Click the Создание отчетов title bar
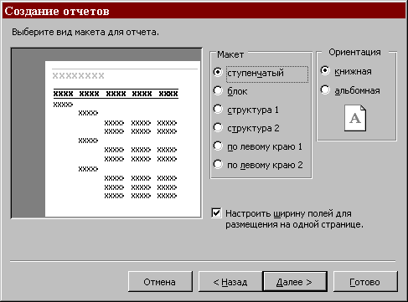This screenshot has height=302, width=408. click(204, 11)
